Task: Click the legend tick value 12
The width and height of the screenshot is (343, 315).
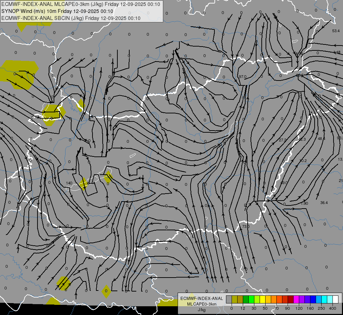Action: (242, 308)
